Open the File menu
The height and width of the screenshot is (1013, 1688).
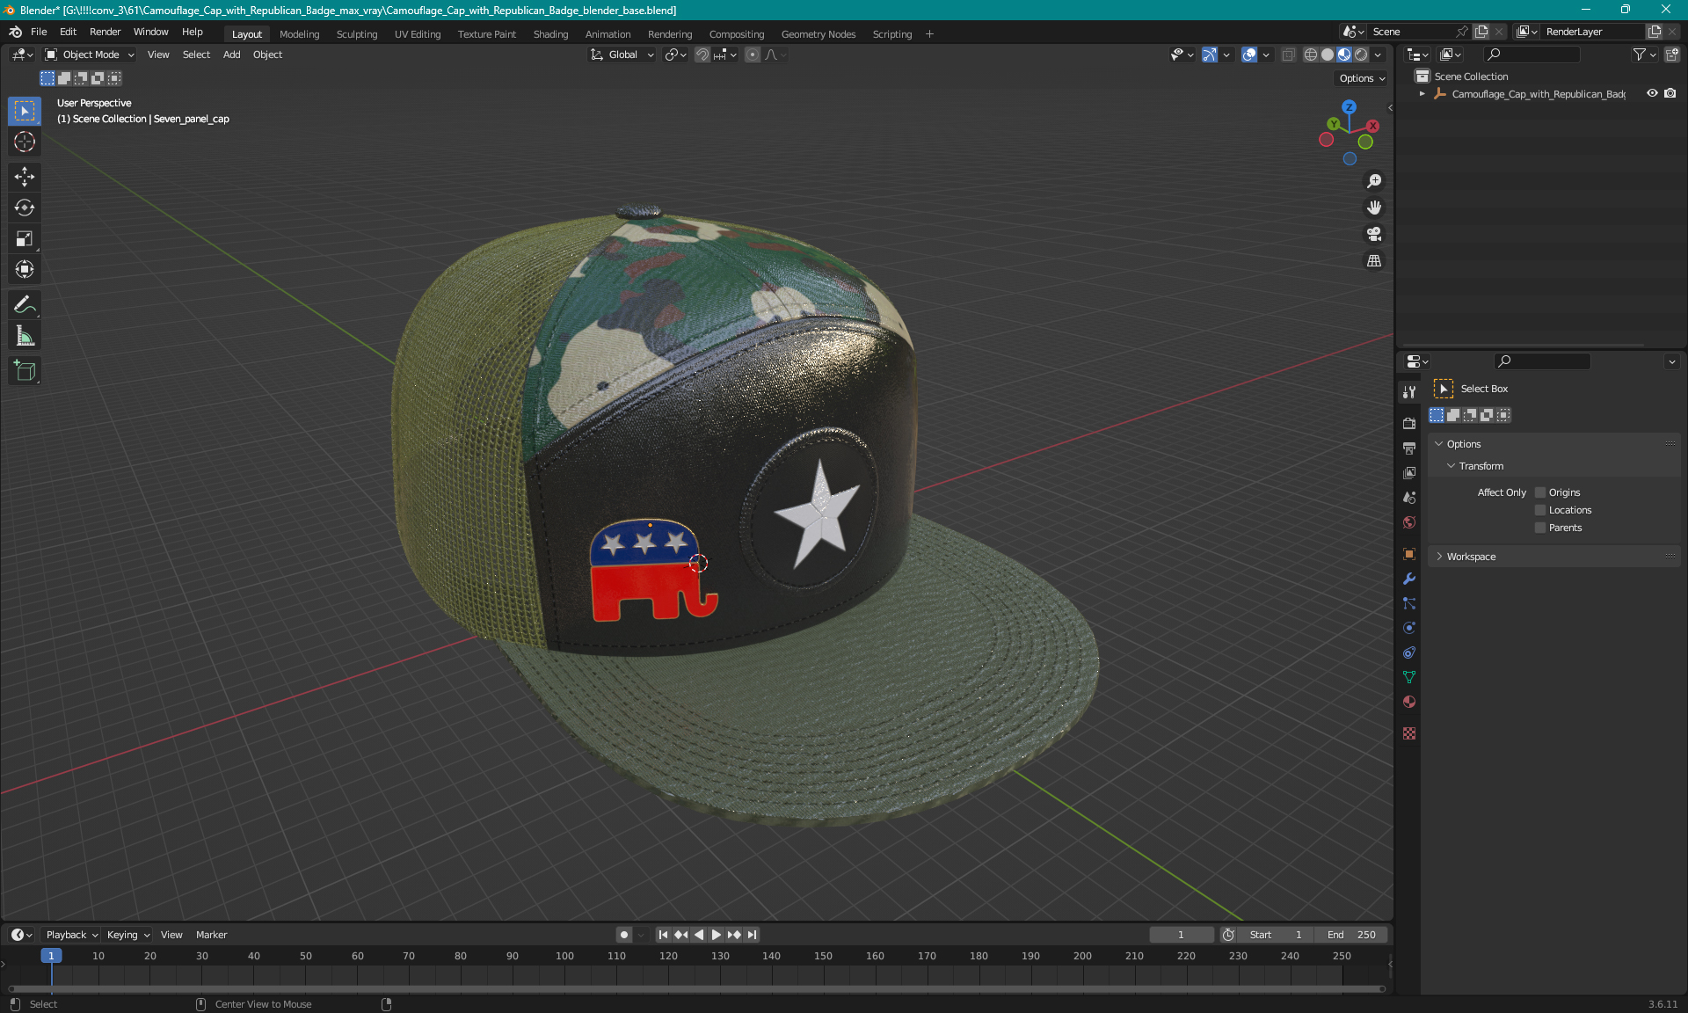[39, 32]
